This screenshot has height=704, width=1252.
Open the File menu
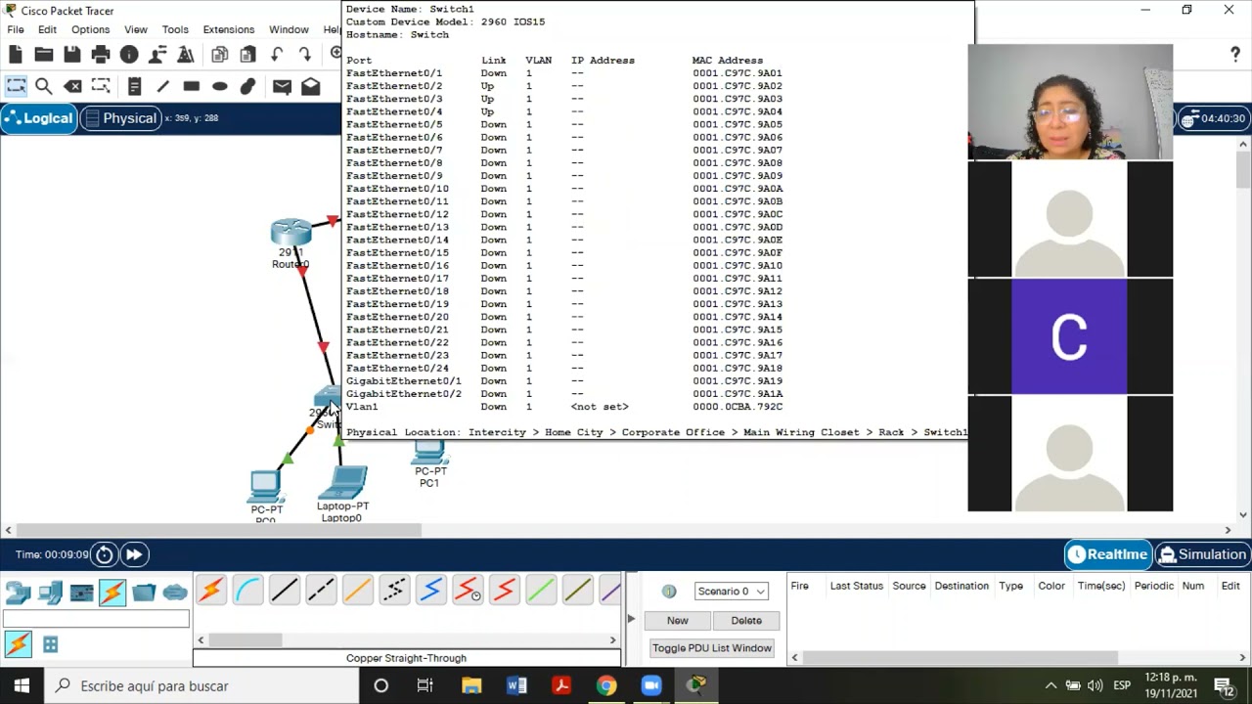click(16, 29)
